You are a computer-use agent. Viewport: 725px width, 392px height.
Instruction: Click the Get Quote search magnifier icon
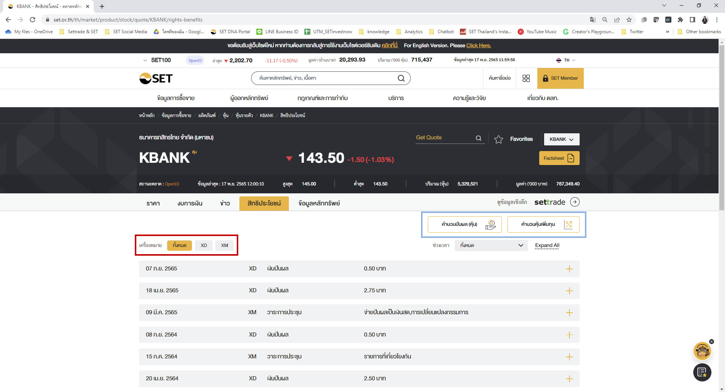click(x=478, y=138)
